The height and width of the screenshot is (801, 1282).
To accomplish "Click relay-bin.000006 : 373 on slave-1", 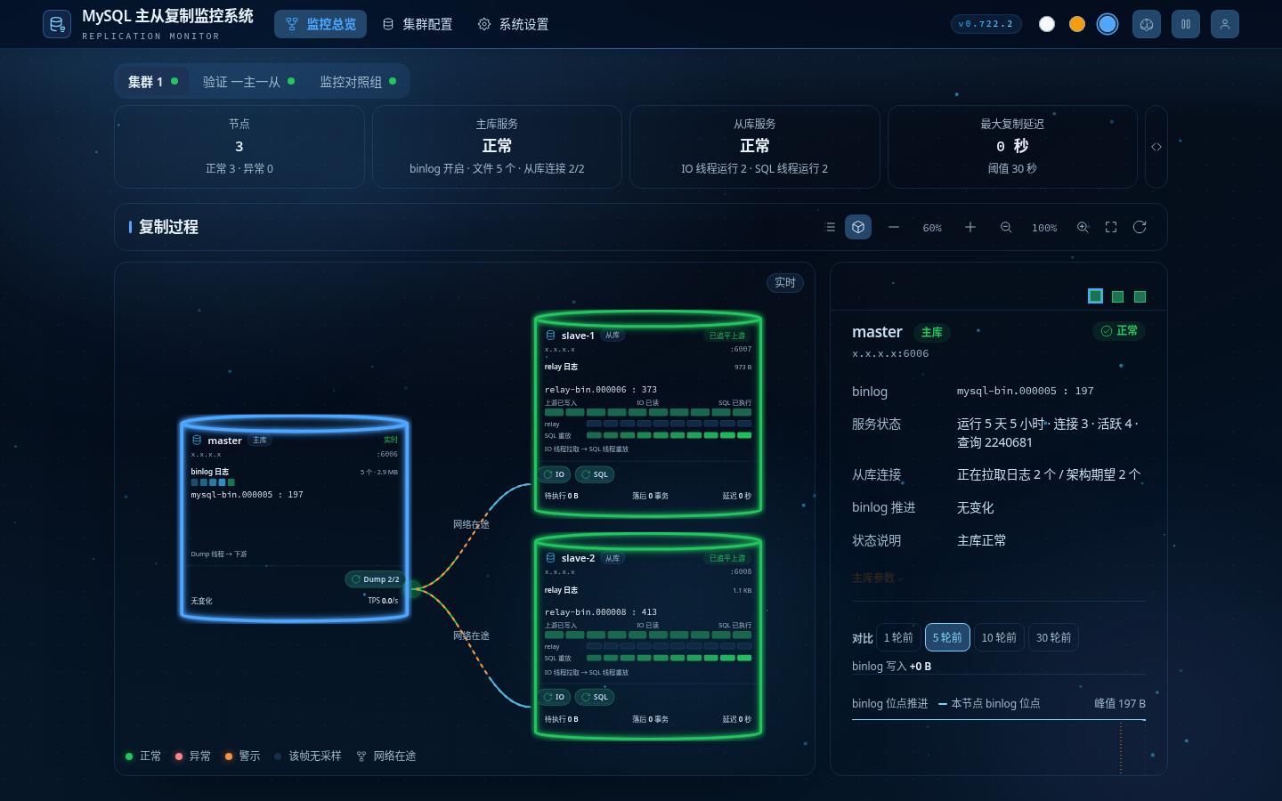I will [x=601, y=390].
